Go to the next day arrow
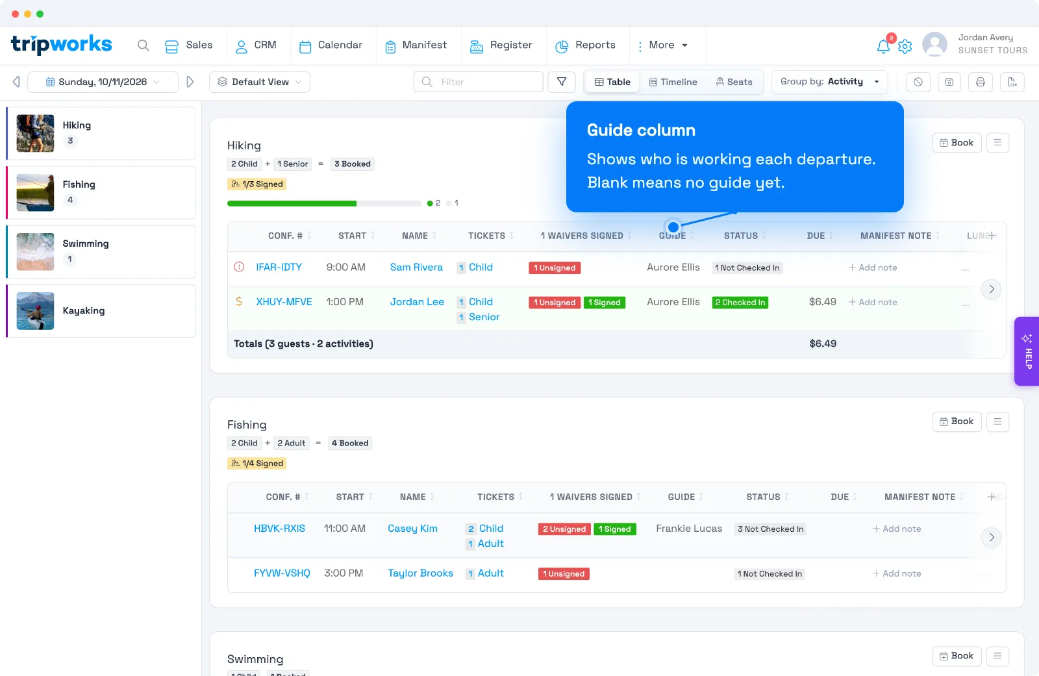This screenshot has height=676, width=1039. tap(190, 82)
